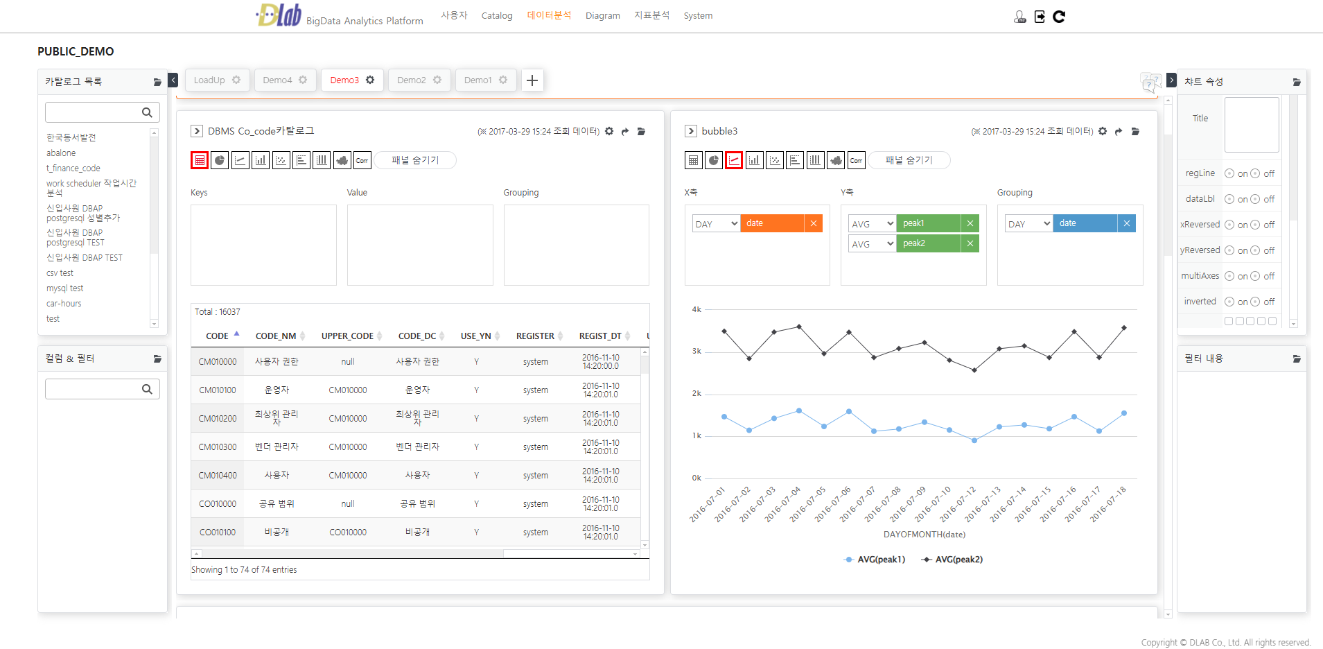Image resolution: width=1323 pixels, height=649 pixels.
Task: Select map chart icon in DBMS Co_code panel
Action: (x=342, y=160)
